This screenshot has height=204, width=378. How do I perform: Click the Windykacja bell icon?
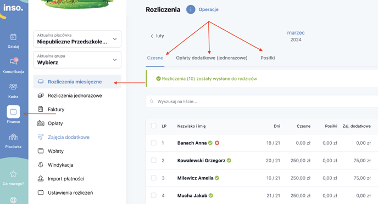tap(41, 165)
